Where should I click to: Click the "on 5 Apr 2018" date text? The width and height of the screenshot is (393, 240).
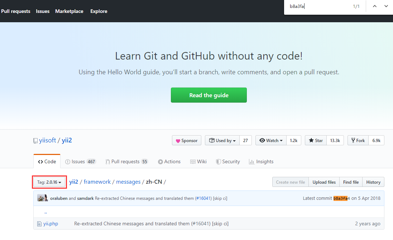pyautogui.click(x=366, y=198)
